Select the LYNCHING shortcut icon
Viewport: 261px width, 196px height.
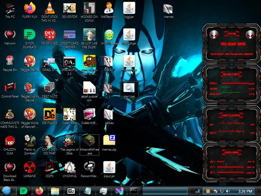point(69,167)
